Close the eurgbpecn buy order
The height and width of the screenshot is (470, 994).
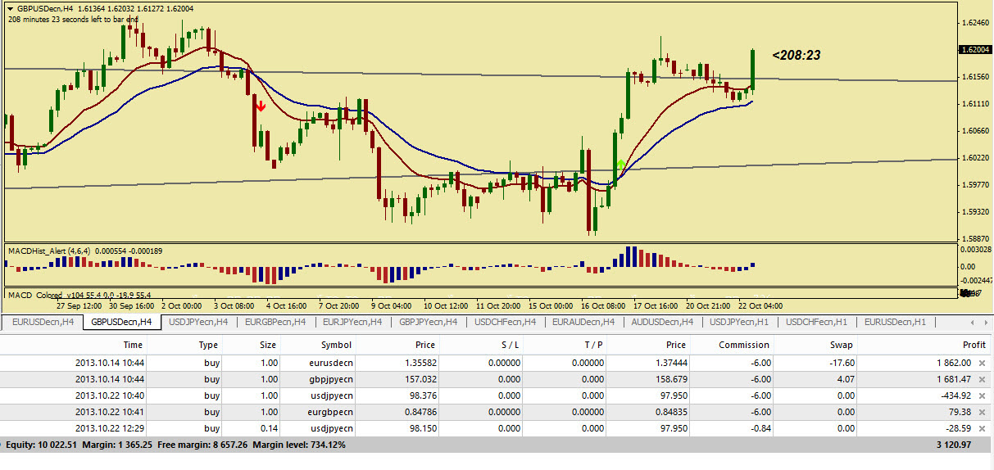pos(982,412)
